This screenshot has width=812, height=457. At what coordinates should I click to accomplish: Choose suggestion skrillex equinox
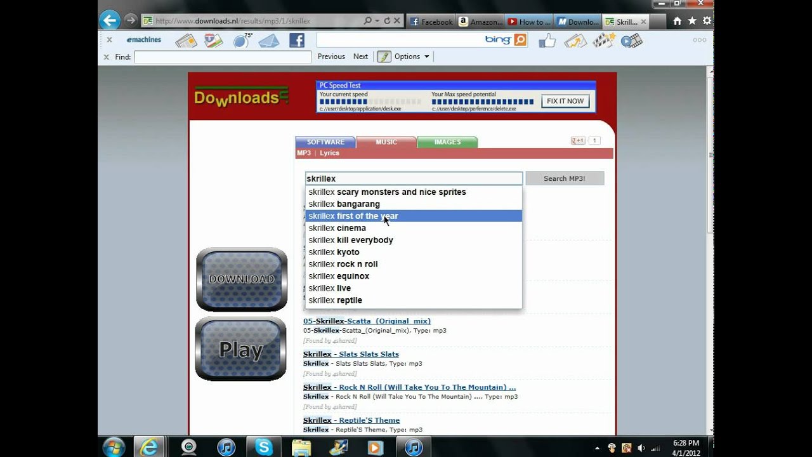(414, 276)
